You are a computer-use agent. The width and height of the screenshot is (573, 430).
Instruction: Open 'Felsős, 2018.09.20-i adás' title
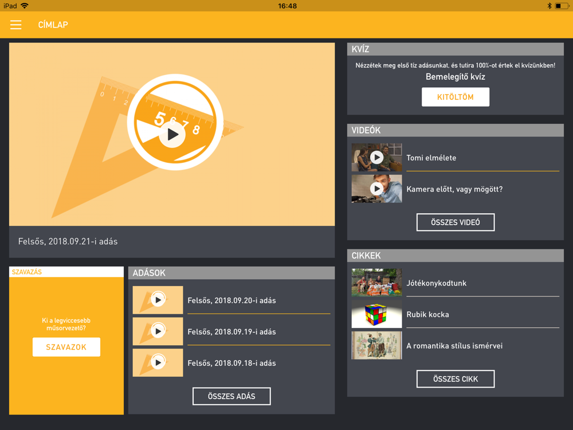(231, 300)
